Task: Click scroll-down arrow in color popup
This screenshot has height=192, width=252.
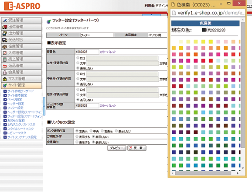Action: click(x=243, y=168)
